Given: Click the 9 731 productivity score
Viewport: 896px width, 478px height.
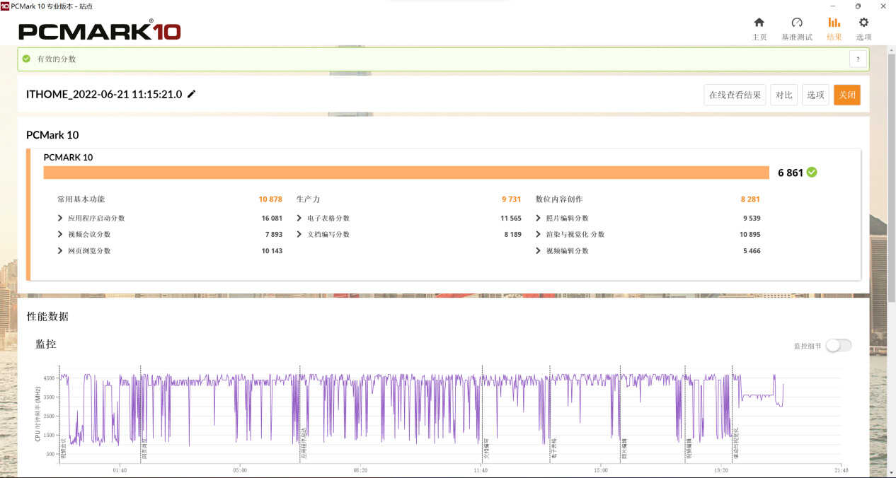Looking at the screenshot, I should [x=512, y=199].
